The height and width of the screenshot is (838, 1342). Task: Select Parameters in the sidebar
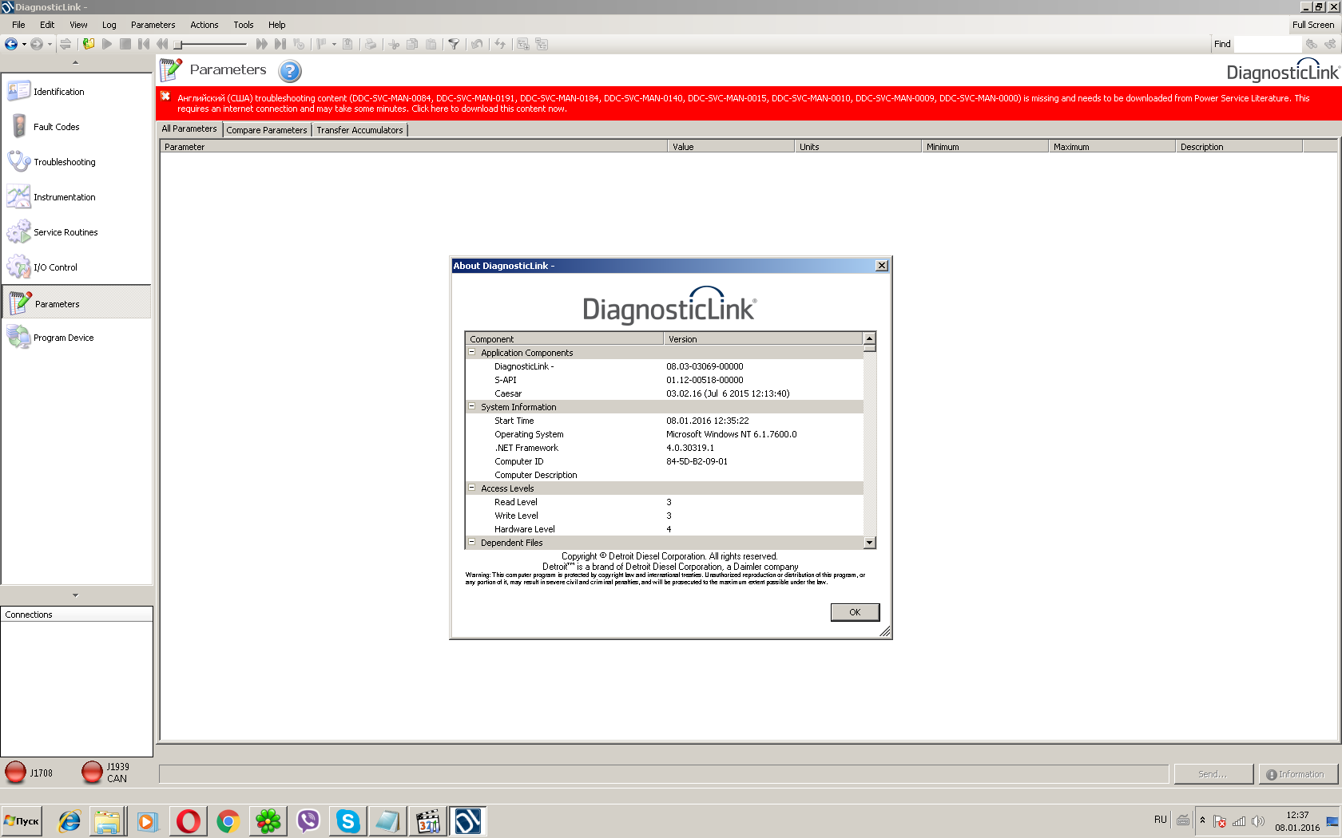pyautogui.click(x=76, y=303)
